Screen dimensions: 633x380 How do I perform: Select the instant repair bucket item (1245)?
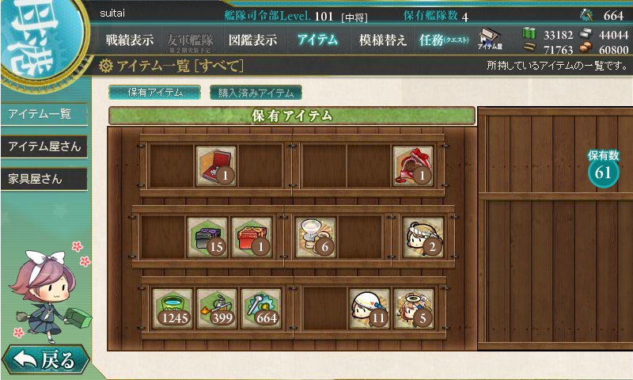click(172, 309)
